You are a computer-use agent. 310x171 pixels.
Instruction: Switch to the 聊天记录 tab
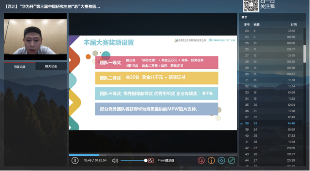[51, 67]
